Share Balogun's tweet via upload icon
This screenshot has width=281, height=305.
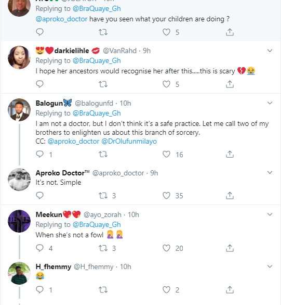230,154
